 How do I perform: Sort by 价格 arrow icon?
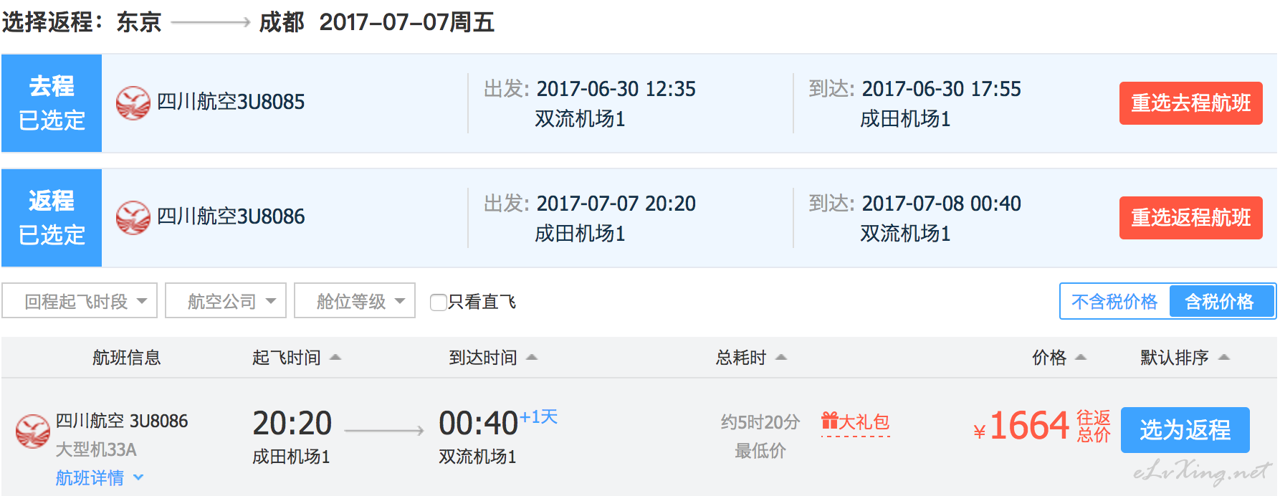click(x=1081, y=357)
